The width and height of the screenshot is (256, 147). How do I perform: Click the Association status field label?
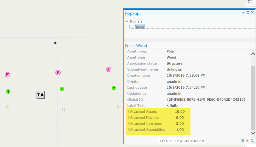click(143, 63)
